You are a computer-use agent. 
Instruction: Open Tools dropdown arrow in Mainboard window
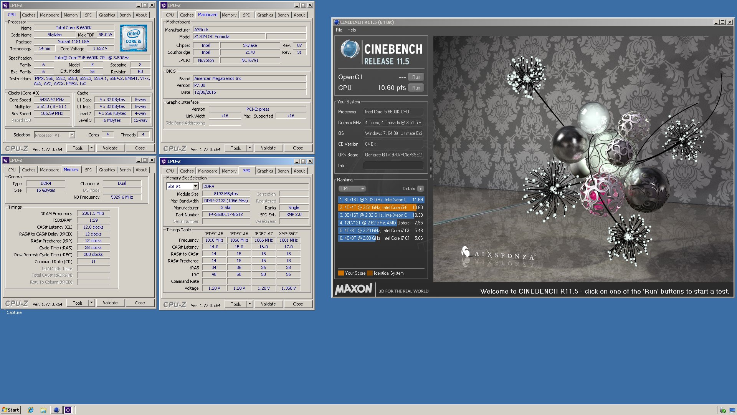point(250,148)
